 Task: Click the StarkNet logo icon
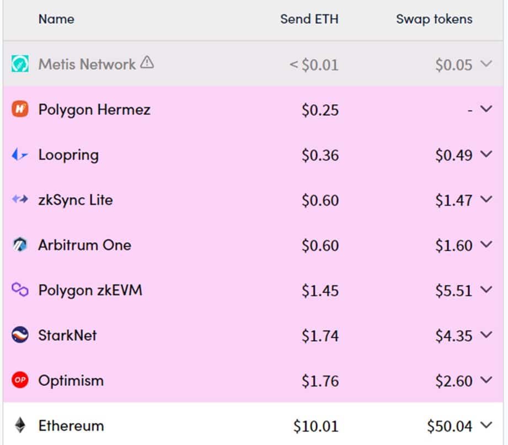click(x=20, y=335)
